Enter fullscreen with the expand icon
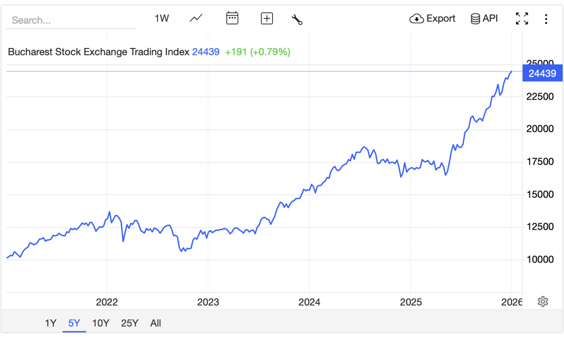The height and width of the screenshot is (337, 564). click(522, 19)
